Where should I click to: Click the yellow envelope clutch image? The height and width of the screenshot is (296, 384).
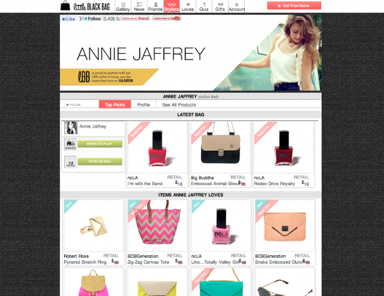[157, 288]
